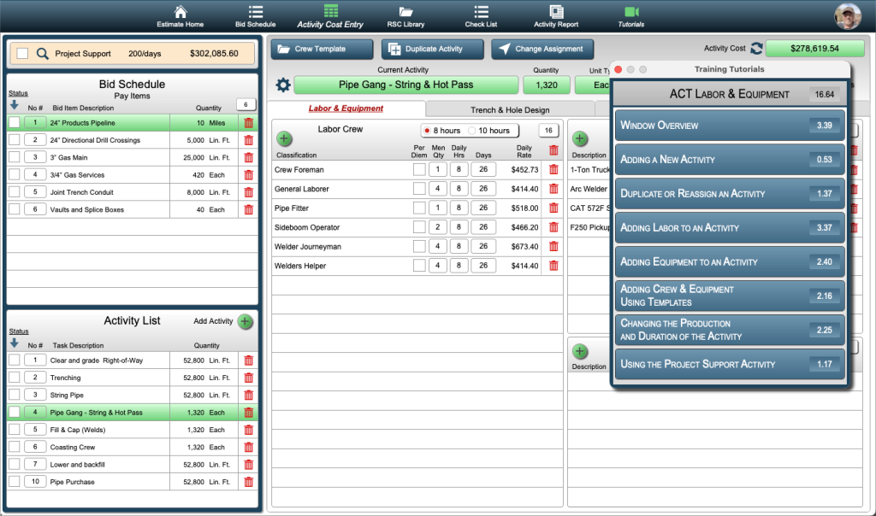Delete Crew Foreman labor row
The width and height of the screenshot is (876, 516).
point(553,170)
